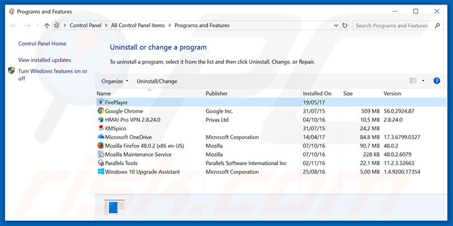Image resolution: width=453 pixels, height=226 pixels.
Task: Expand the chevron after Control Panel breadcrumb
Action: [106, 25]
